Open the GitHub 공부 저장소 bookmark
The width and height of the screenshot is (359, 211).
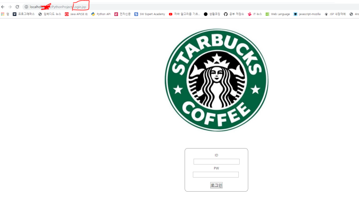[234, 14]
